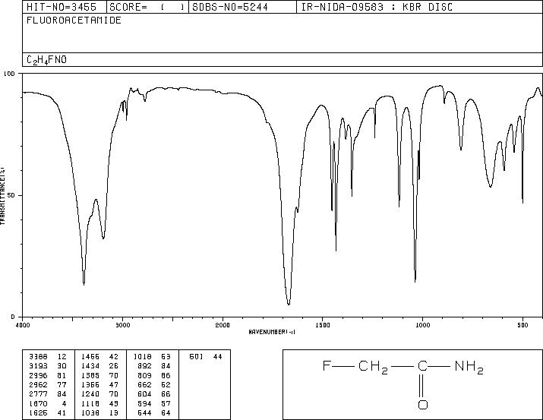
Task: Click transmittance 13 in the 1038 row
Action: click(114, 413)
